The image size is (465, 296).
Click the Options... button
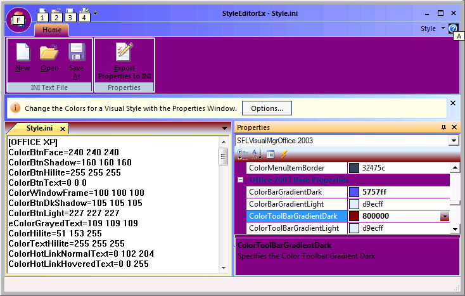[x=267, y=108]
